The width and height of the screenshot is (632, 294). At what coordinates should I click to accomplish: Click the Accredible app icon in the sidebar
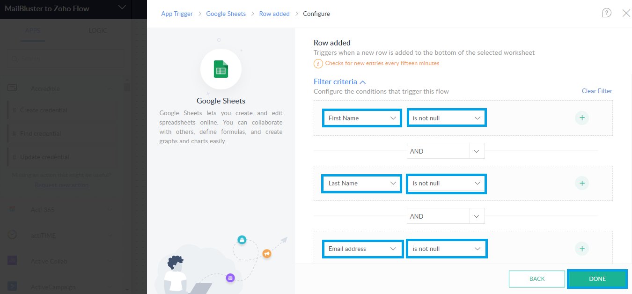coord(12,88)
